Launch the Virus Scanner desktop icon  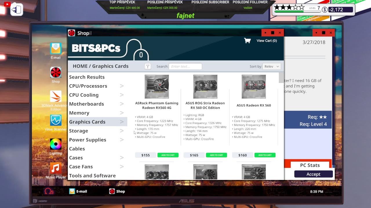point(56,120)
